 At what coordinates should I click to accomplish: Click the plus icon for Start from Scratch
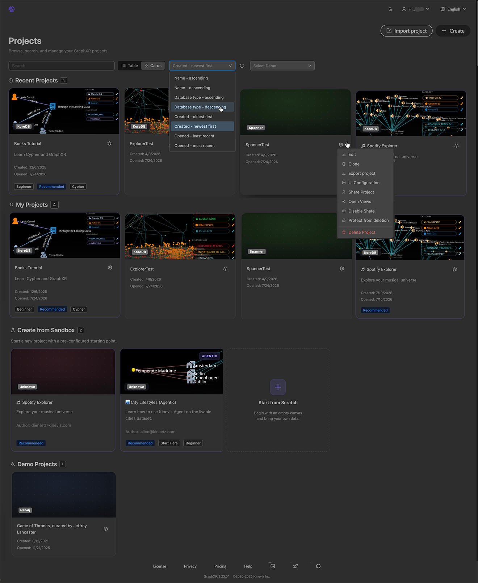[x=278, y=387]
